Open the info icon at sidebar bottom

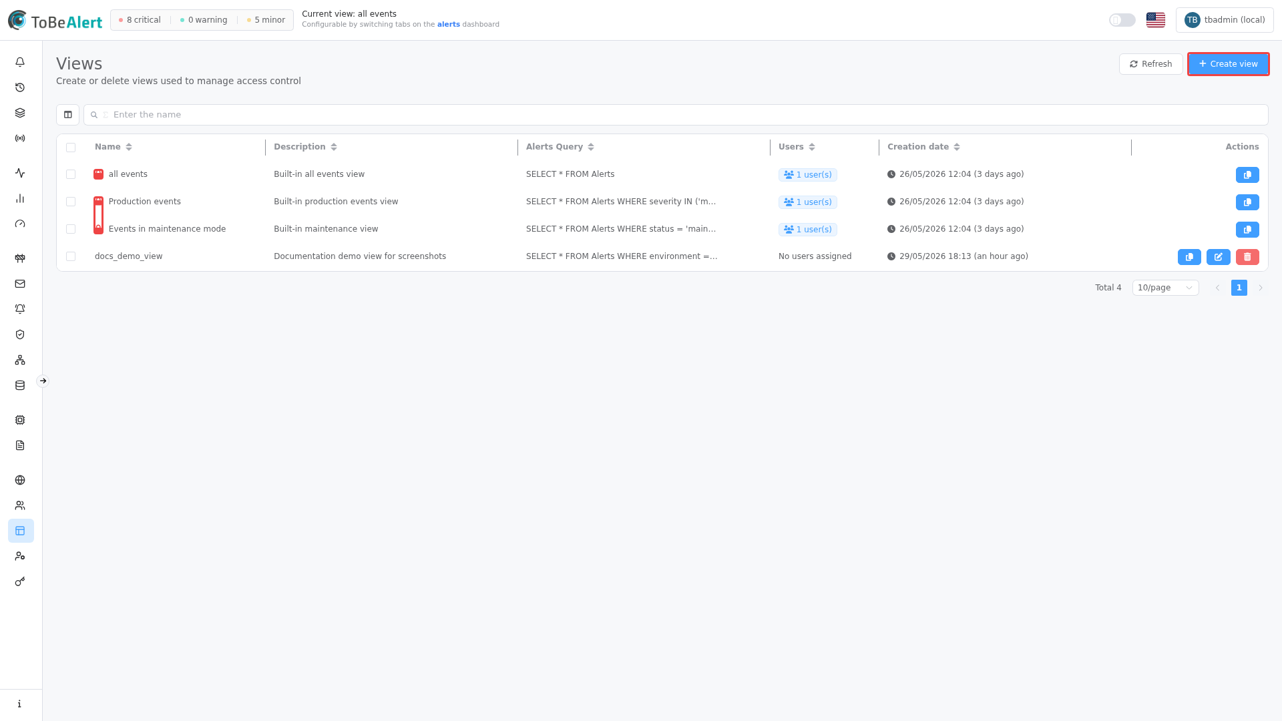(x=19, y=704)
